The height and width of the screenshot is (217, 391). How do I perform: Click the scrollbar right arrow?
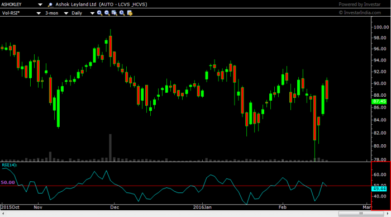tap(388, 214)
